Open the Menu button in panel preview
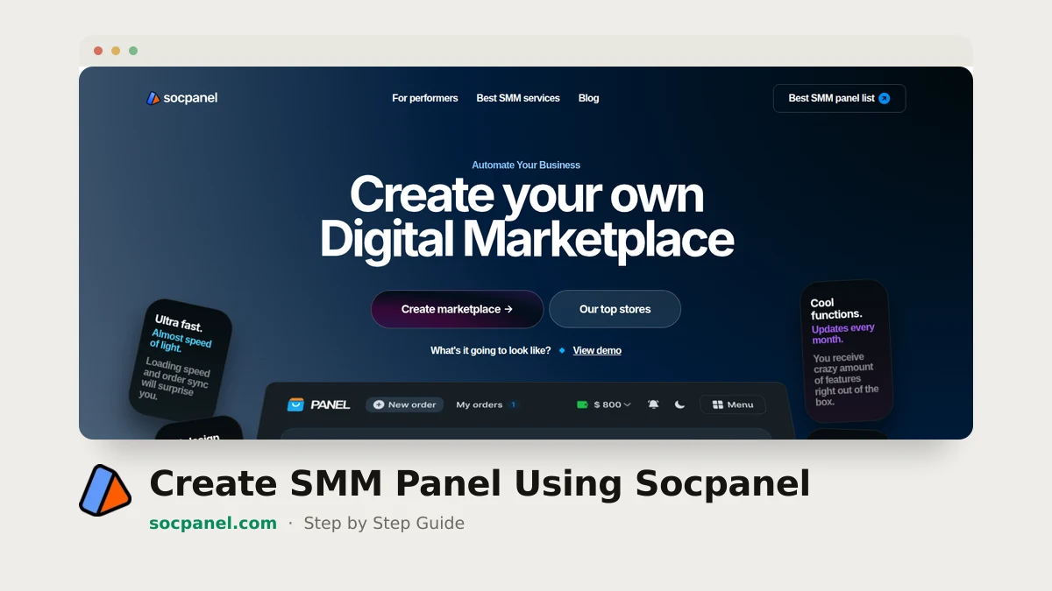The height and width of the screenshot is (591, 1052). 733,405
